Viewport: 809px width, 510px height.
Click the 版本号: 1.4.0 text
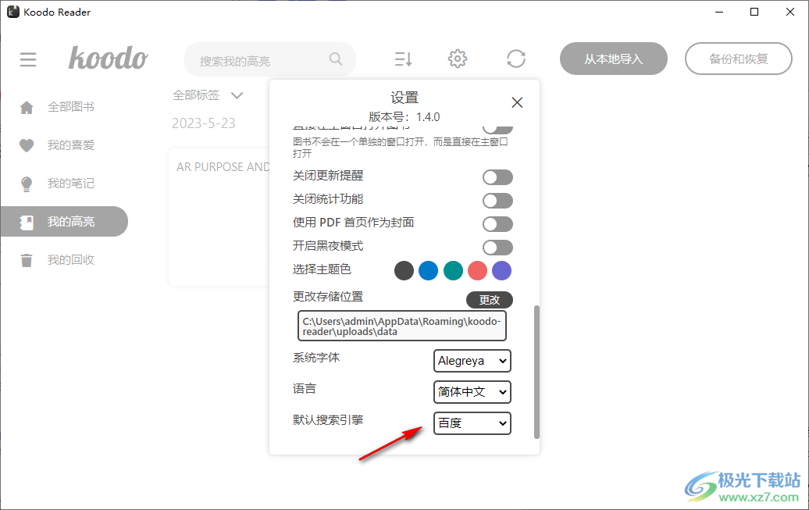404,117
